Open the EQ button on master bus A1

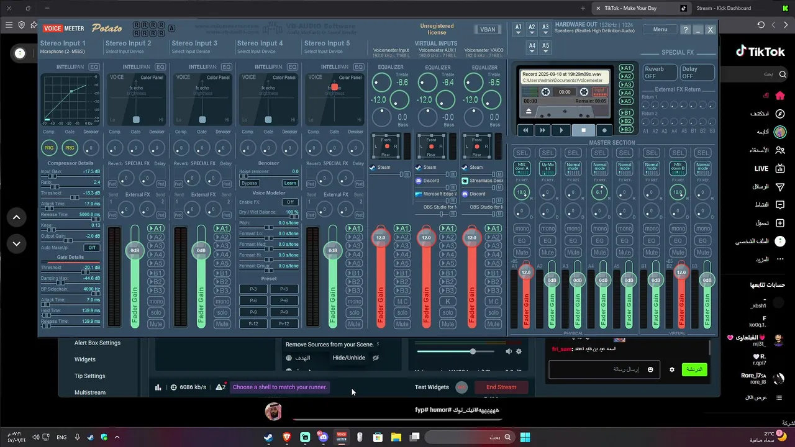[522, 240]
